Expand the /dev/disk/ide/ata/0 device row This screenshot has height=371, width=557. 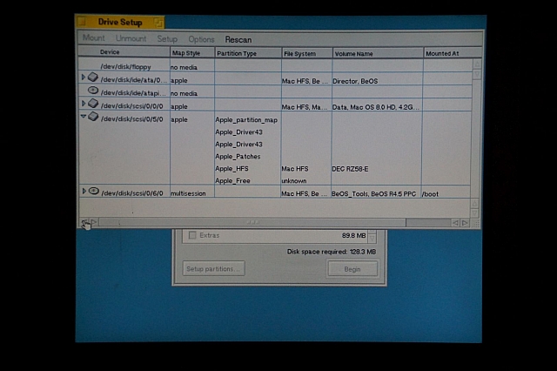coord(84,78)
